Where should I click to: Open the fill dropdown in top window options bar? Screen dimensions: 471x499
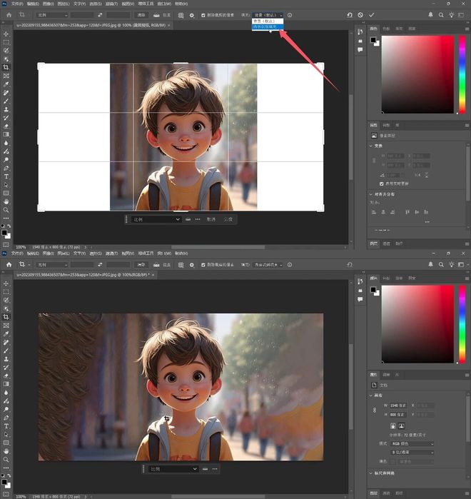tap(268, 15)
